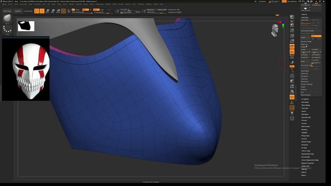Viewport: 331px width, 186px height.
Task: Expand the Polygroups subpalette
Action: pyautogui.click(x=305, y=136)
